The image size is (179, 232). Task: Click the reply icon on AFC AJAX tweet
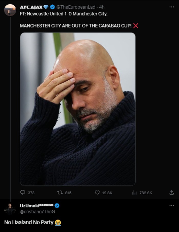23,193
